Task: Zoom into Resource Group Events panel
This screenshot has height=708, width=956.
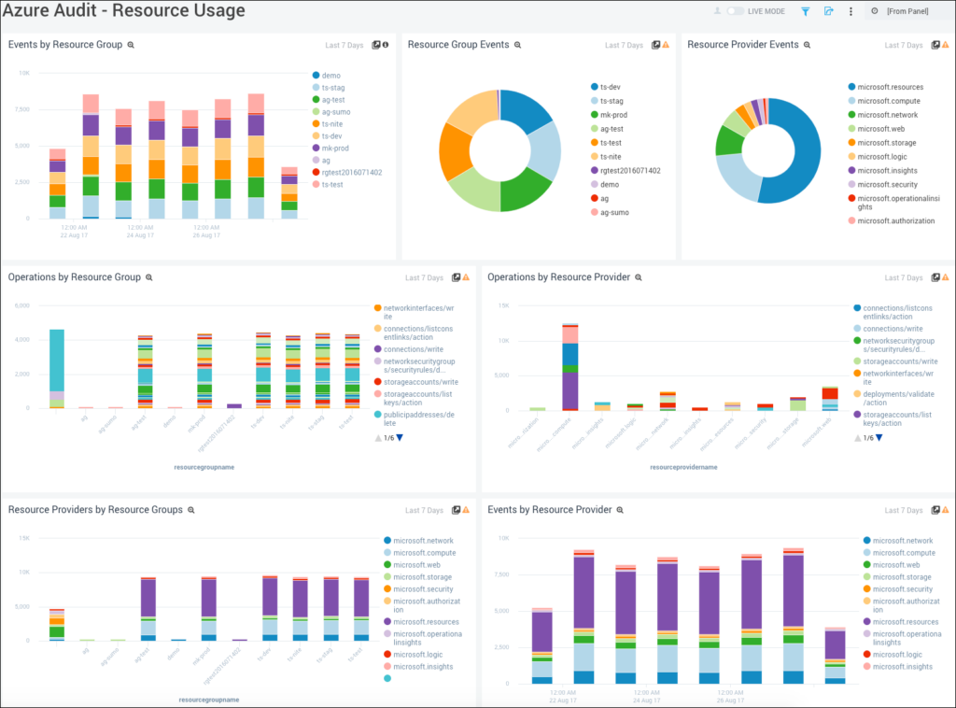Action: [x=517, y=45]
